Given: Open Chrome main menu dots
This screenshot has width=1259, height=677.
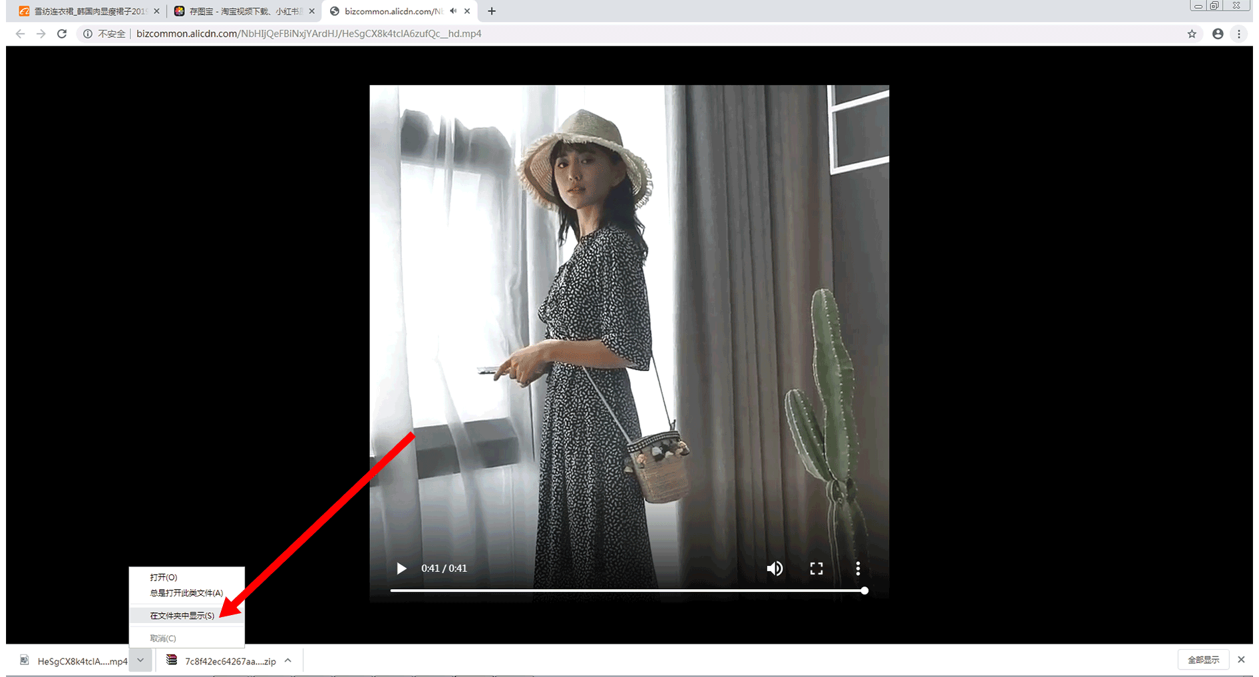Looking at the screenshot, I should tap(1239, 34).
